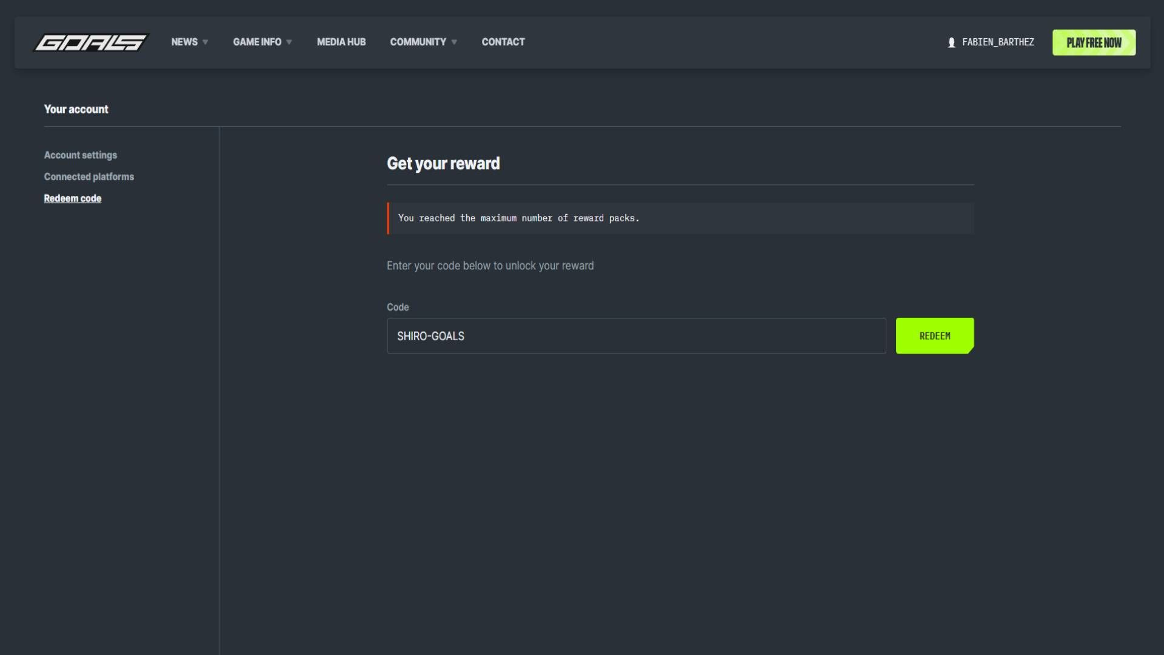1164x655 pixels.
Task: Click the GAME INFO menu label
Action: [x=257, y=42]
